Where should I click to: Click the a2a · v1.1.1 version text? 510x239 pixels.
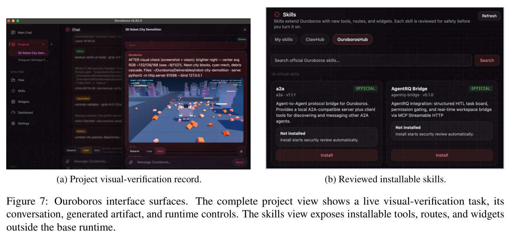[x=287, y=95]
